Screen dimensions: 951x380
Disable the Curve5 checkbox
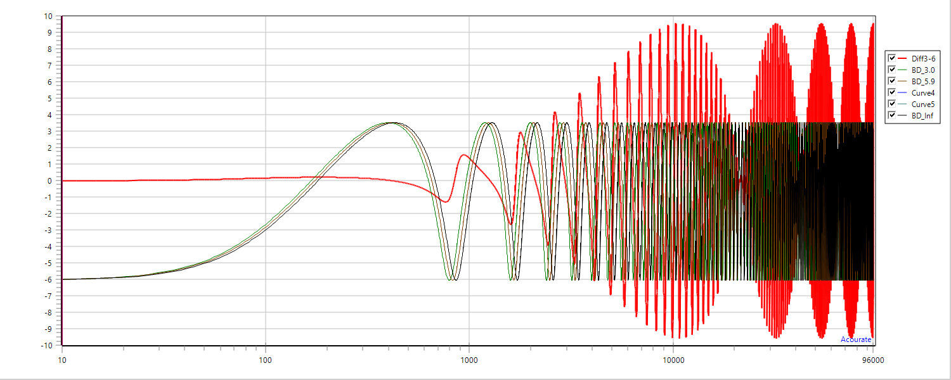click(892, 104)
